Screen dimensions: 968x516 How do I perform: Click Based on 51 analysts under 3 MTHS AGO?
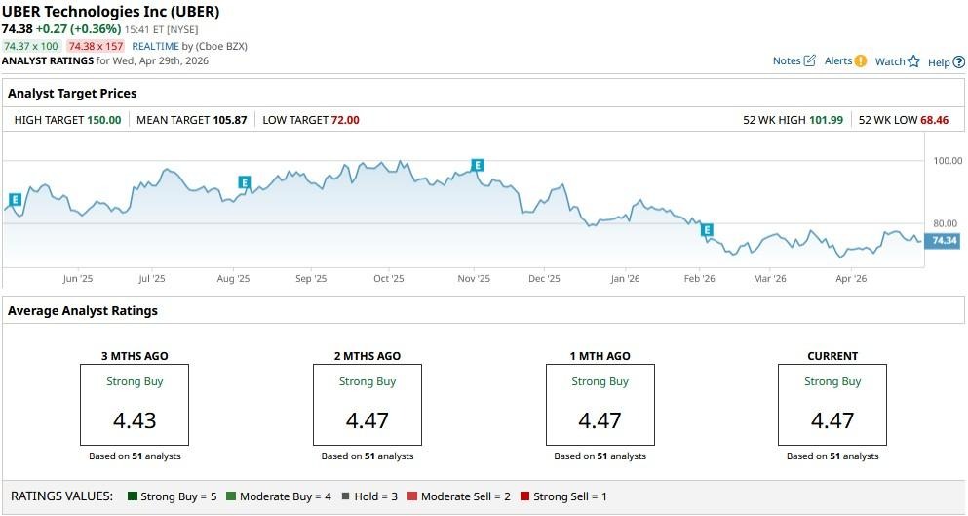pos(135,456)
